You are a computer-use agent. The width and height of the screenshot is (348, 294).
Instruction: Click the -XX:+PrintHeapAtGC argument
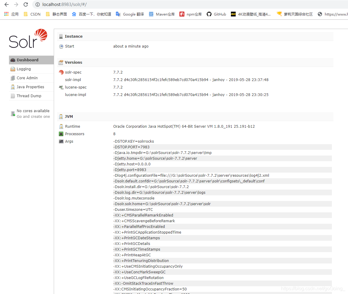(132, 255)
